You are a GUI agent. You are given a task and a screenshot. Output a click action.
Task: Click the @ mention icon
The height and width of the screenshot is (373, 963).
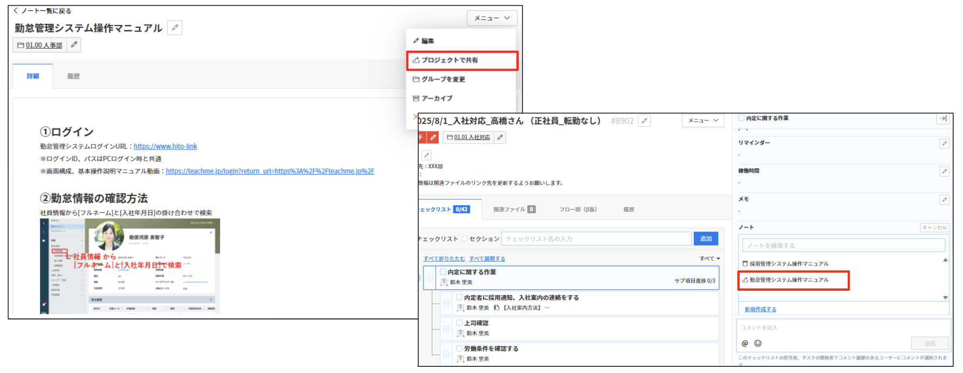tap(745, 343)
